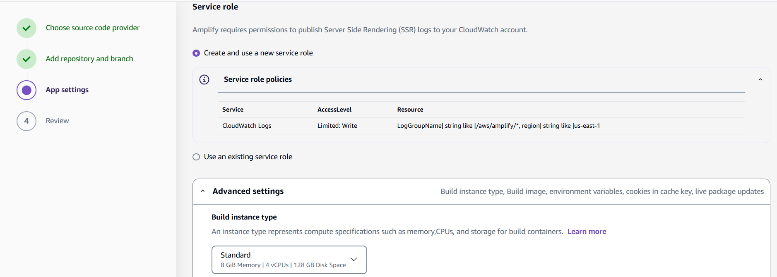Click the Build instance type heading

point(244,217)
